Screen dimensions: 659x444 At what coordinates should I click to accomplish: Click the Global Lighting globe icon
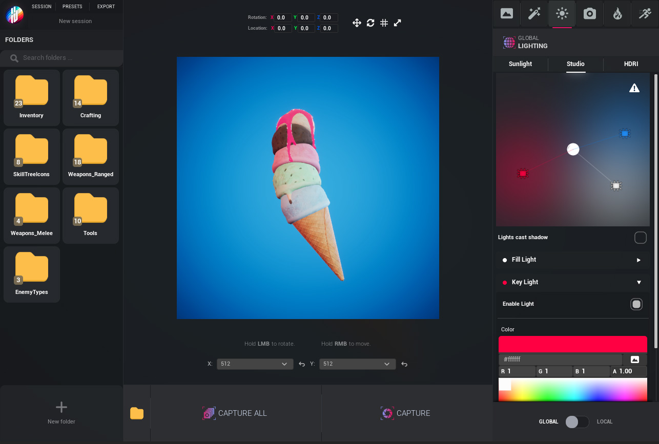click(509, 43)
